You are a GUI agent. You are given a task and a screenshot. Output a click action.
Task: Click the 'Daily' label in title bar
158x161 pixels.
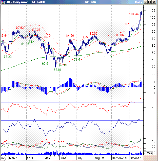pos(139,2)
